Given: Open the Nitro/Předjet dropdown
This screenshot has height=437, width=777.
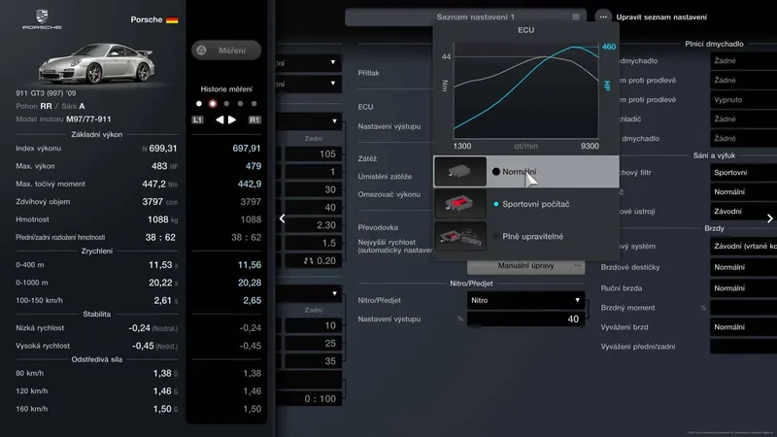Looking at the screenshot, I should coord(525,300).
